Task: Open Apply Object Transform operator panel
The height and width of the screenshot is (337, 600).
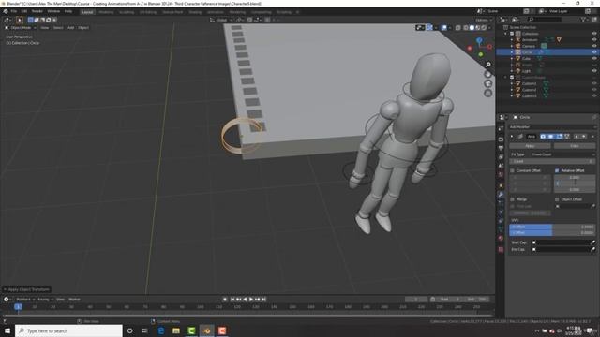Action: click(27, 289)
